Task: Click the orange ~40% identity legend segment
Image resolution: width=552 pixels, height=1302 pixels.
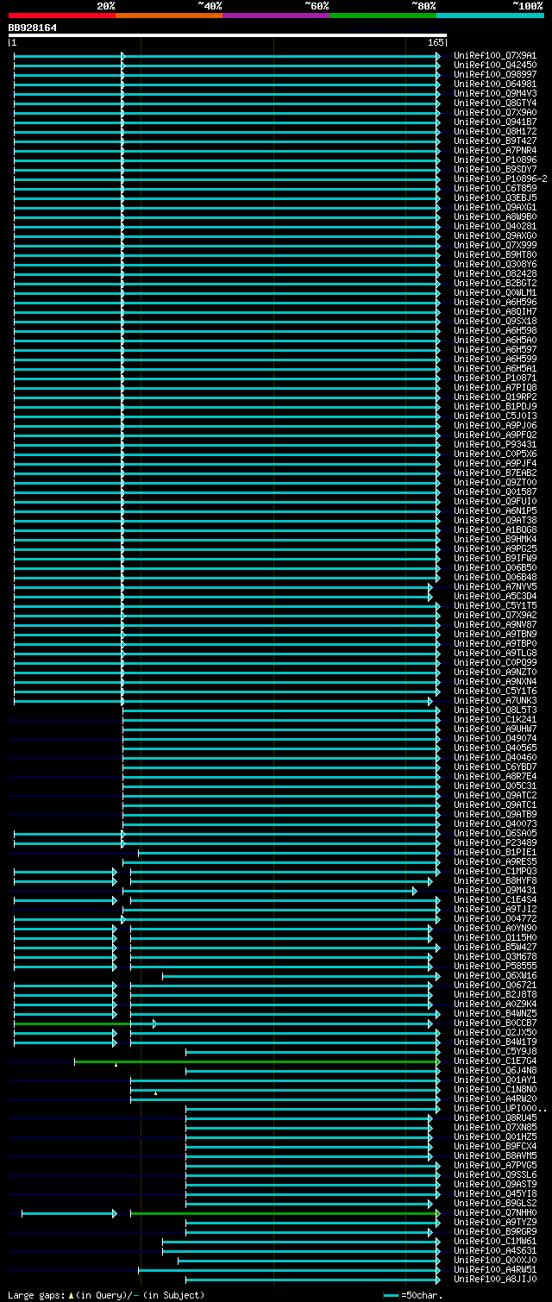Action: (x=169, y=16)
